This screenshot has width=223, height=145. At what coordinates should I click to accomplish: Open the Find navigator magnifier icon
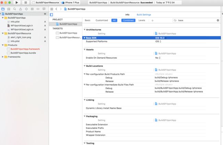click(x=15, y=9)
